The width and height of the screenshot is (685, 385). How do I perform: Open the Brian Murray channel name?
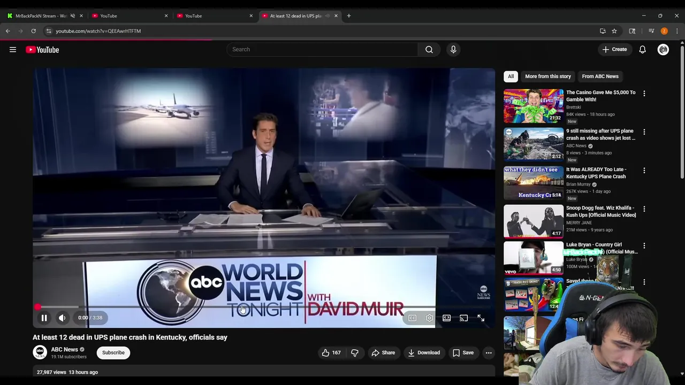tap(578, 184)
